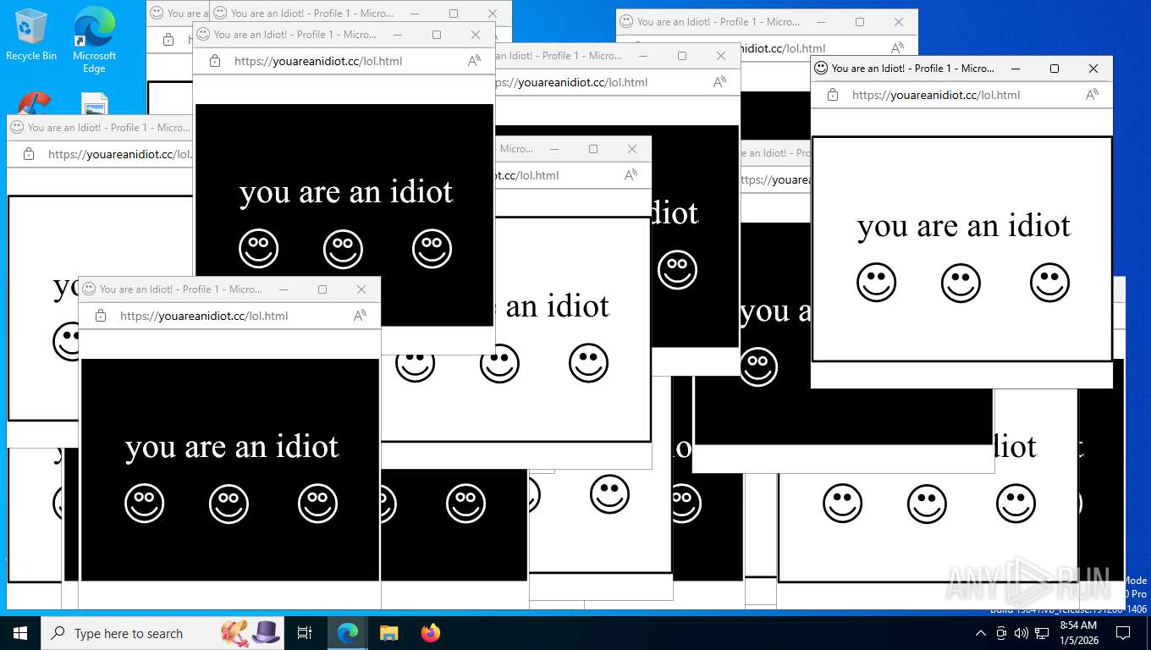The image size is (1151, 650).
Task: Click title text of frontmost lower-left Edge window
Action: [x=181, y=289]
